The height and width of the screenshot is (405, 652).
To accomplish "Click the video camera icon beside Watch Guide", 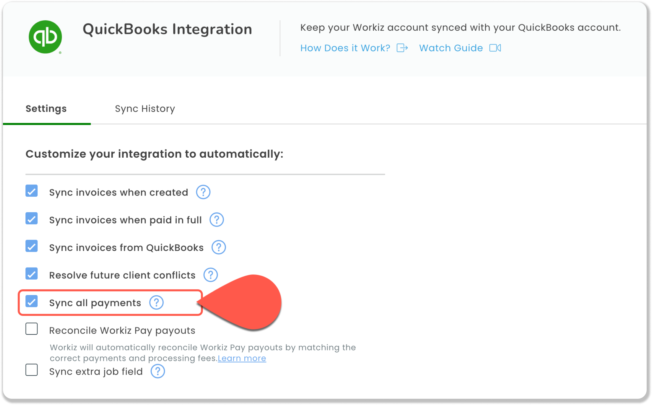I will 495,48.
